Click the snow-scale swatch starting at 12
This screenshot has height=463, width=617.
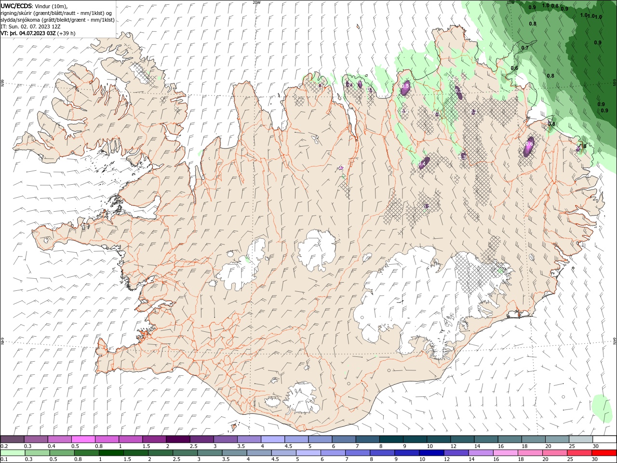(462, 439)
